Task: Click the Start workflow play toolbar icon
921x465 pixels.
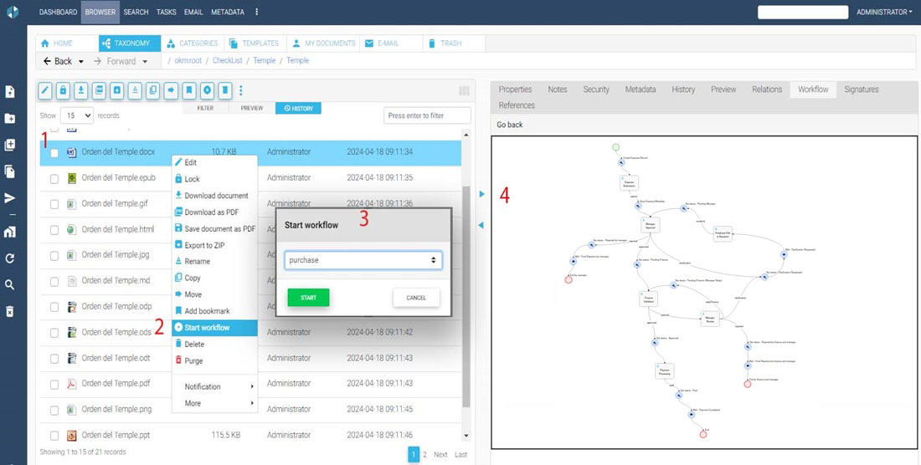Action: [x=207, y=90]
